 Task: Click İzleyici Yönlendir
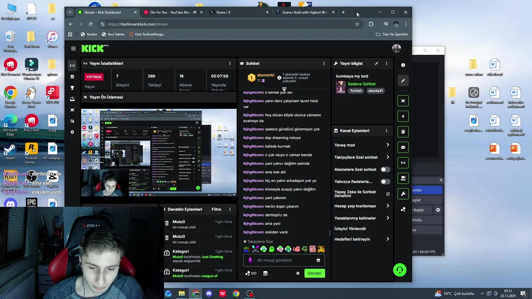click(350, 229)
